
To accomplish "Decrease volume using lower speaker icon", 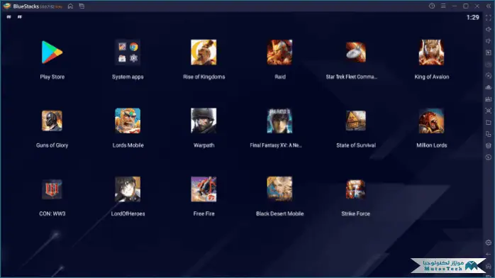I will 489,41.
